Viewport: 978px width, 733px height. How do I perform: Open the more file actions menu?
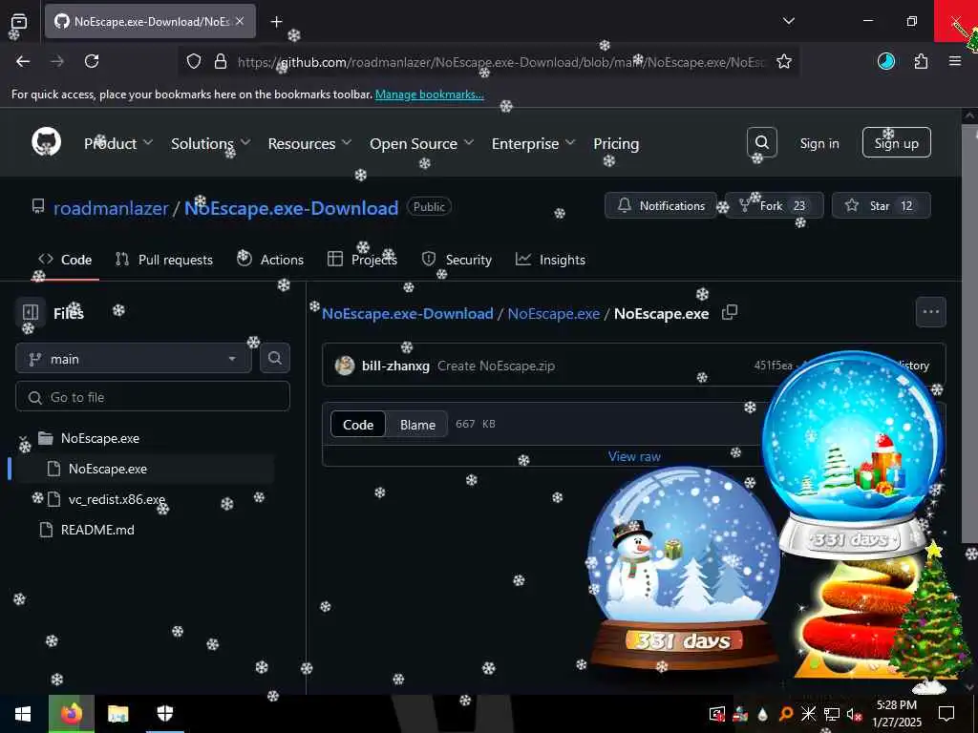click(930, 312)
